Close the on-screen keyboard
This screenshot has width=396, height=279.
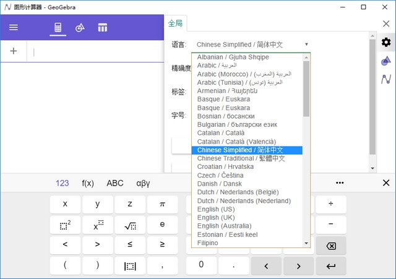385,183
